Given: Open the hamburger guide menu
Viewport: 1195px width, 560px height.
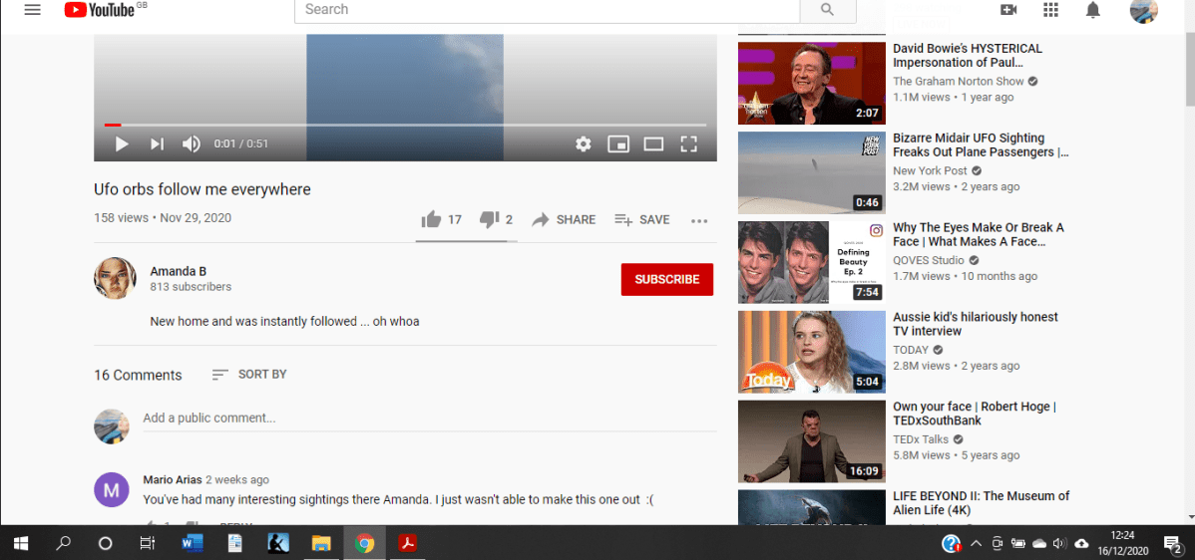Looking at the screenshot, I should click(x=33, y=10).
